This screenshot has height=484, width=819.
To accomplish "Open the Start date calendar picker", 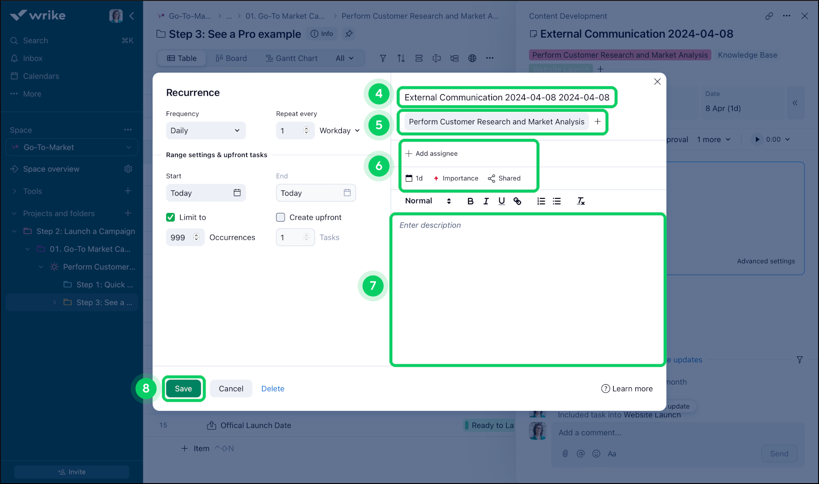I will point(237,193).
